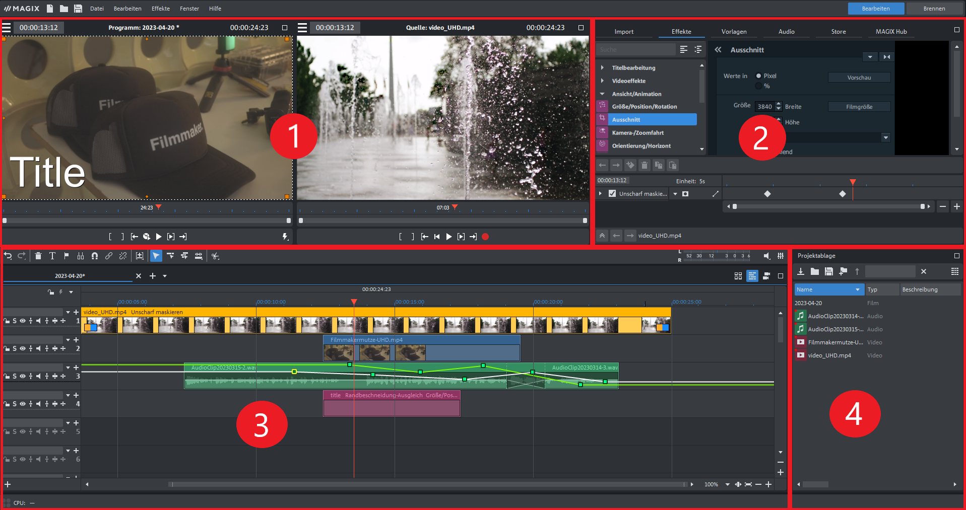The width and height of the screenshot is (966, 510).
Task: Open the Effekte menu in menu bar
Action: click(160, 9)
